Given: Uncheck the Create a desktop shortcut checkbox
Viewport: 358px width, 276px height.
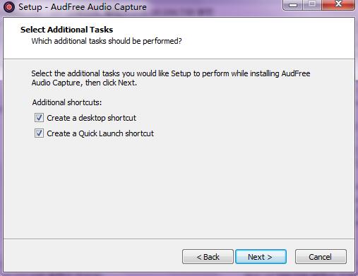Looking at the screenshot, I should click(x=39, y=118).
